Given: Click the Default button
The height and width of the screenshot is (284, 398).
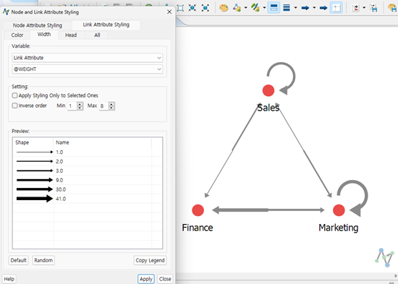Looking at the screenshot, I should [x=18, y=260].
